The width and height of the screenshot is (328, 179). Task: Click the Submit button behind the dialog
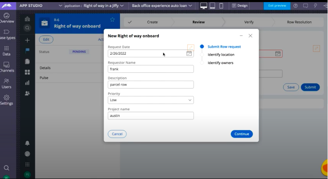click(310, 87)
